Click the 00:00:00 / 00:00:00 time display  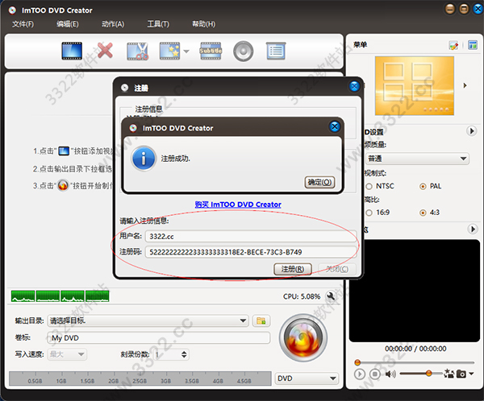coord(415,349)
